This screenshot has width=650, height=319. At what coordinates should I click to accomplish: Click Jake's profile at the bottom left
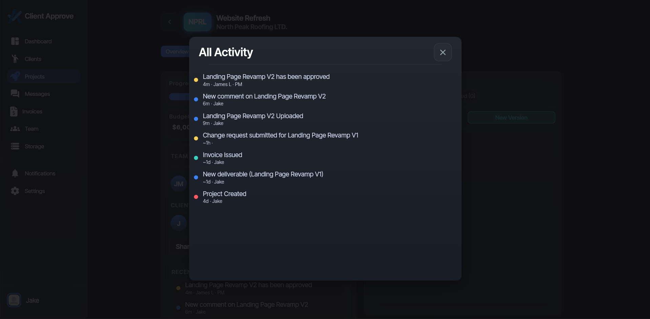[24, 300]
